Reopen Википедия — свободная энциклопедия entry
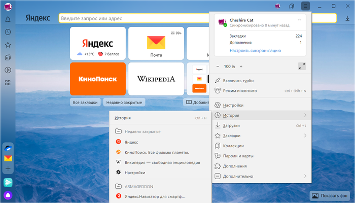355x203 pixels. click(161, 162)
